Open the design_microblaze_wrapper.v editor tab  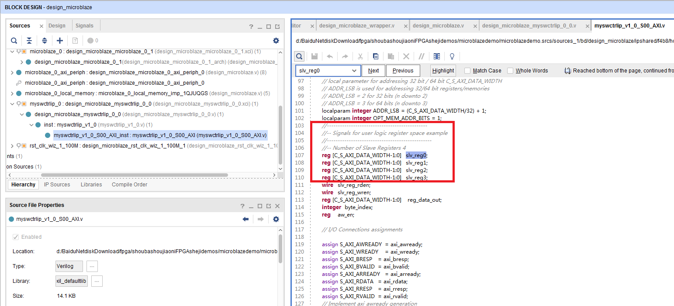click(x=356, y=26)
